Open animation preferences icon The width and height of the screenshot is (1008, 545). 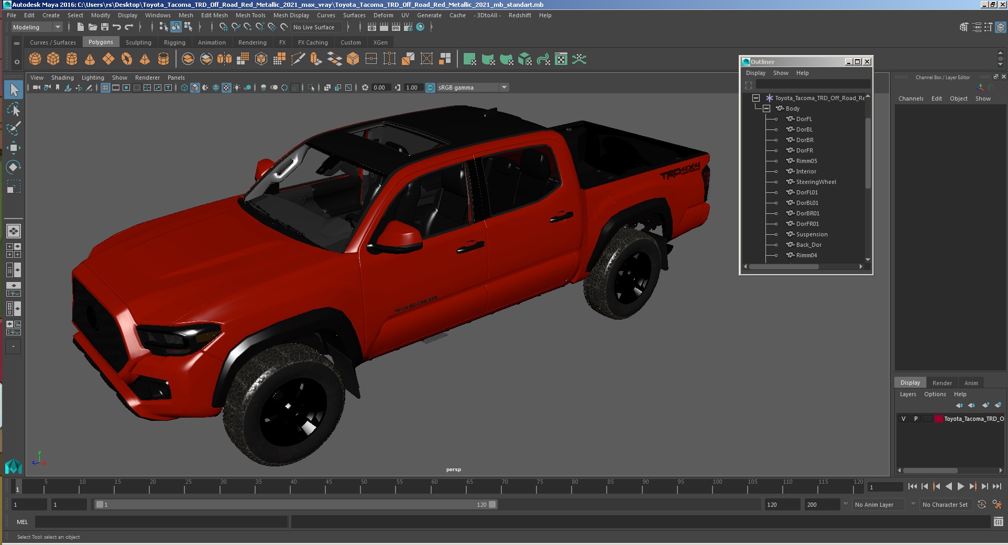click(997, 505)
